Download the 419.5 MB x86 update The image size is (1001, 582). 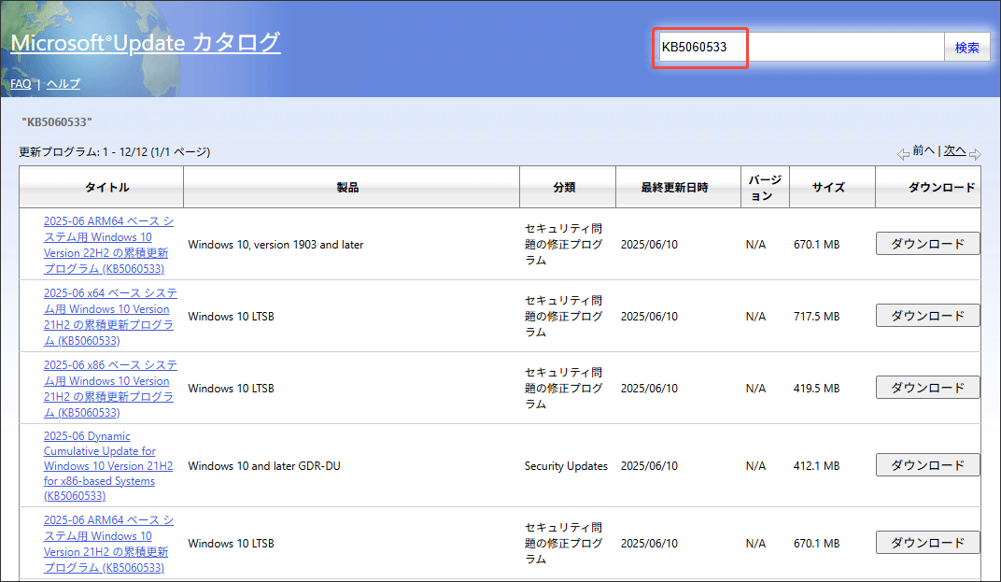coord(927,387)
